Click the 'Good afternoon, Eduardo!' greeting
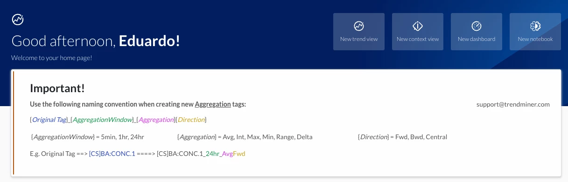The width and height of the screenshot is (568, 182). click(x=96, y=41)
